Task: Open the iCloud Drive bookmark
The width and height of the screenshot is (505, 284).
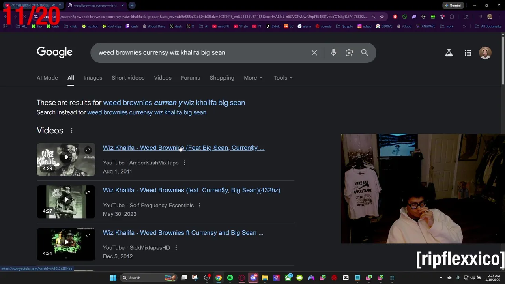Action: click(x=154, y=26)
